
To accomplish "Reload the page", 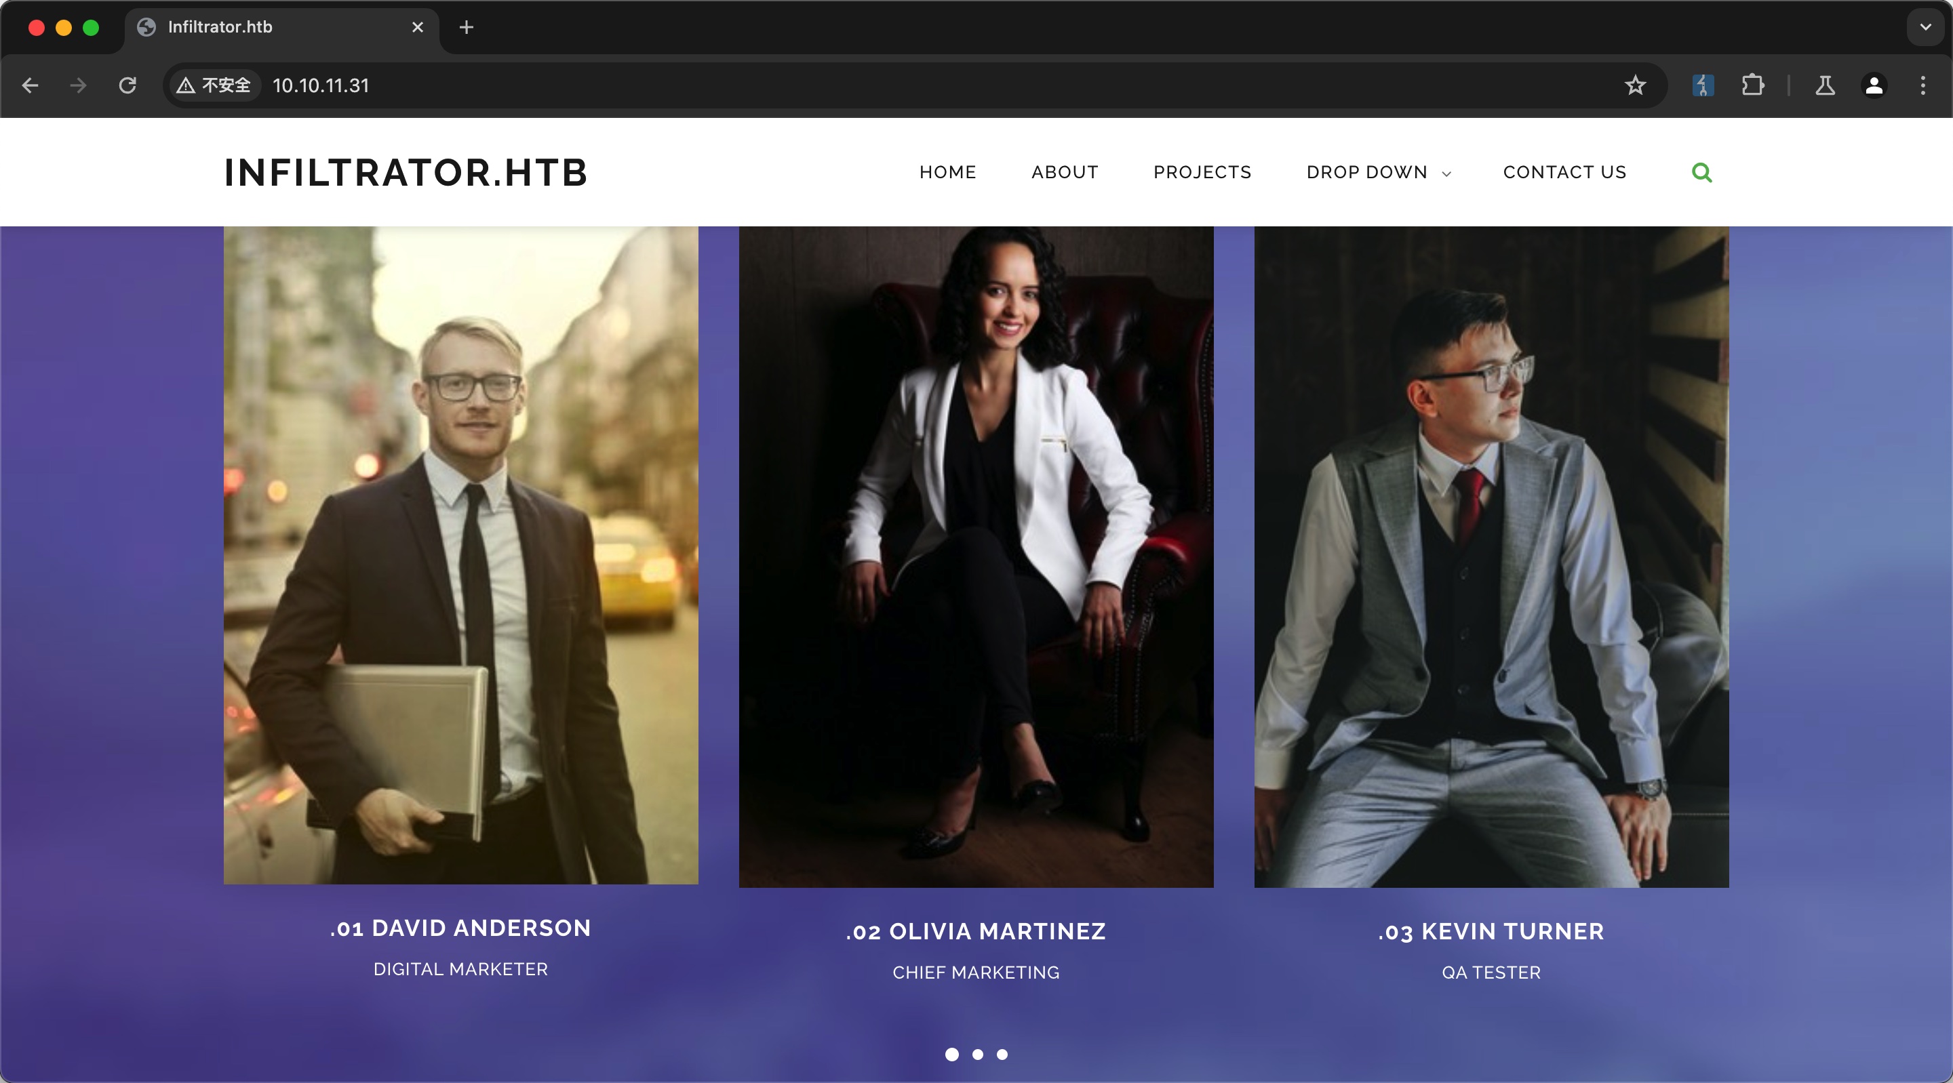I will click(x=127, y=85).
